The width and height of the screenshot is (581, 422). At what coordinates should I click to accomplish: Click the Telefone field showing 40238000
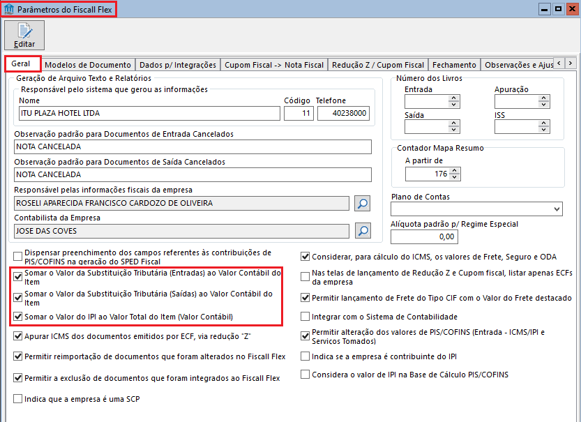point(343,114)
